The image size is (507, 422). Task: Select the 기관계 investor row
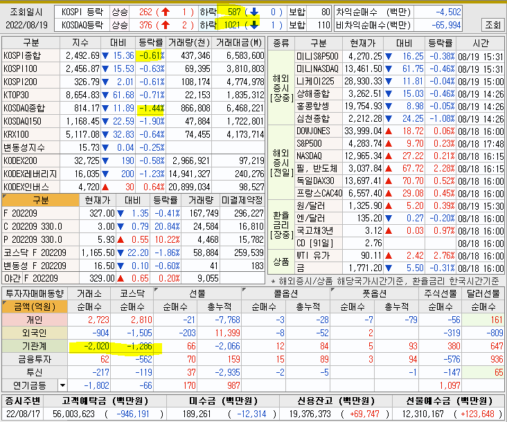point(253,346)
